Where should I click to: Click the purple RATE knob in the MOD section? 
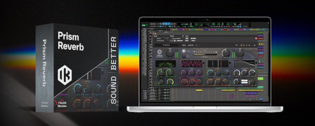[x=192, y=72]
